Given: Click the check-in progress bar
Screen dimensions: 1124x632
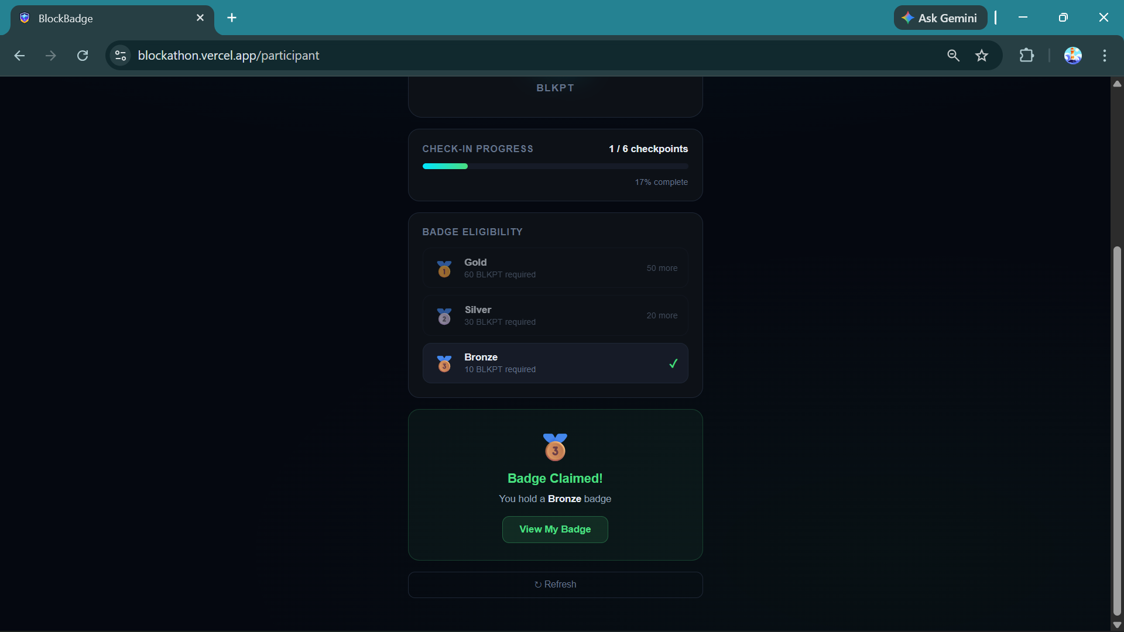Looking at the screenshot, I should pos(555,166).
